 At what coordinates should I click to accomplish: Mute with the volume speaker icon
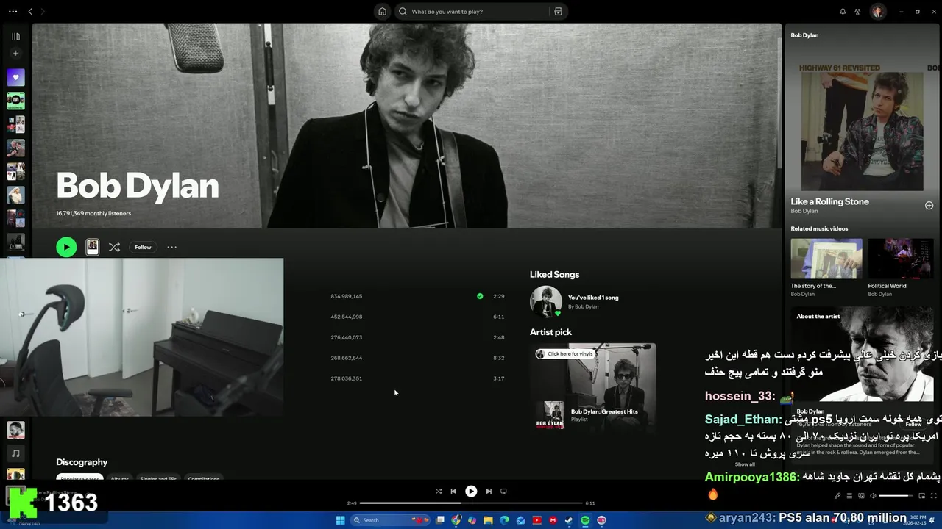click(x=873, y=495)
